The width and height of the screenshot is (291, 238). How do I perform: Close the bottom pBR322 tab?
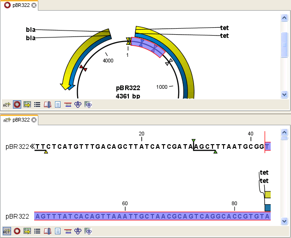tap(34, 120)
